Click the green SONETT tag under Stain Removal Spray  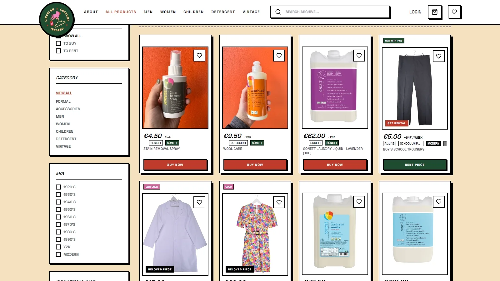click(172, 143)
